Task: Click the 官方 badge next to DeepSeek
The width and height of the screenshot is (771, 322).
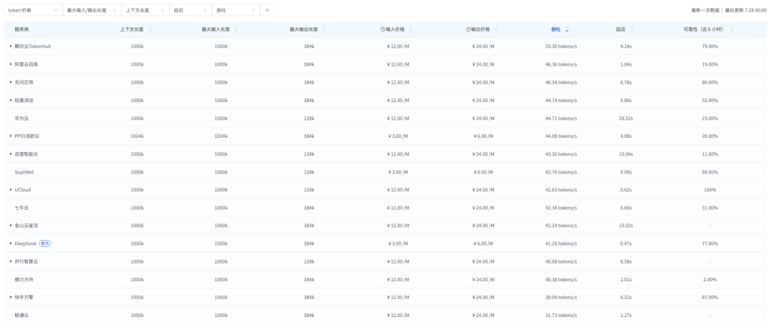Action: pos(45,243)
